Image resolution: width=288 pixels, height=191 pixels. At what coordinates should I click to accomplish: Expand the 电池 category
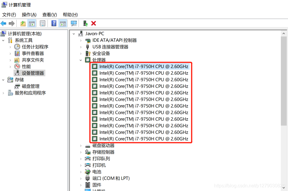click(x=81, y=172)
